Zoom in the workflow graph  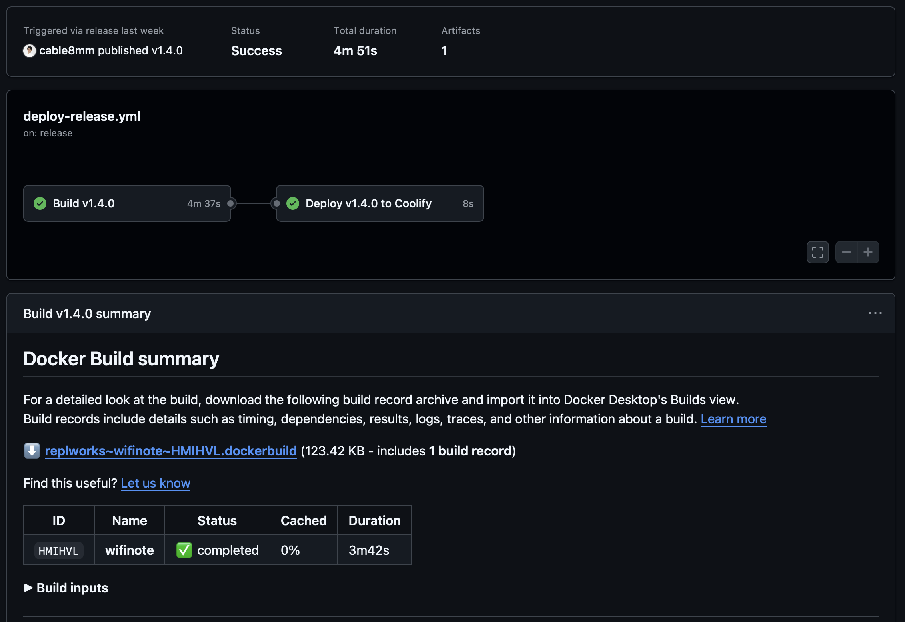pos(868,252)
